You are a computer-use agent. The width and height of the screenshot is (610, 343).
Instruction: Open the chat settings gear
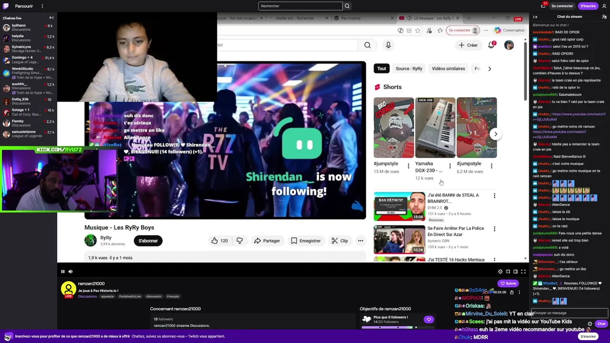click(590, 324)
